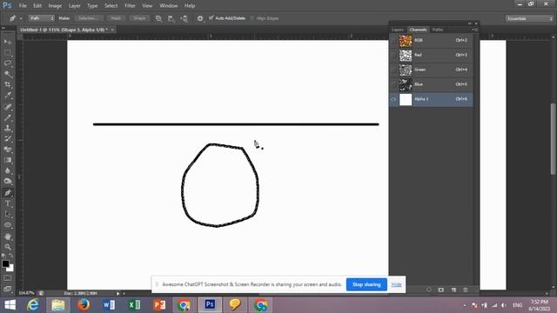
Task: Select the Gradient tool
Action: point(8,160)
